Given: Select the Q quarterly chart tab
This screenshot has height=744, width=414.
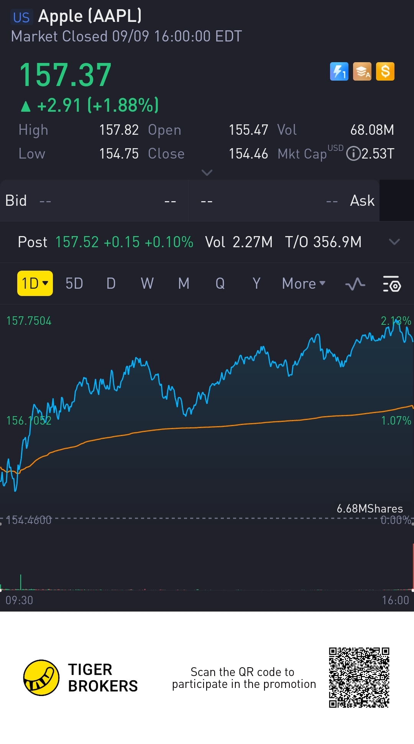Looking at the screenshot, I should tap(220, 284).
